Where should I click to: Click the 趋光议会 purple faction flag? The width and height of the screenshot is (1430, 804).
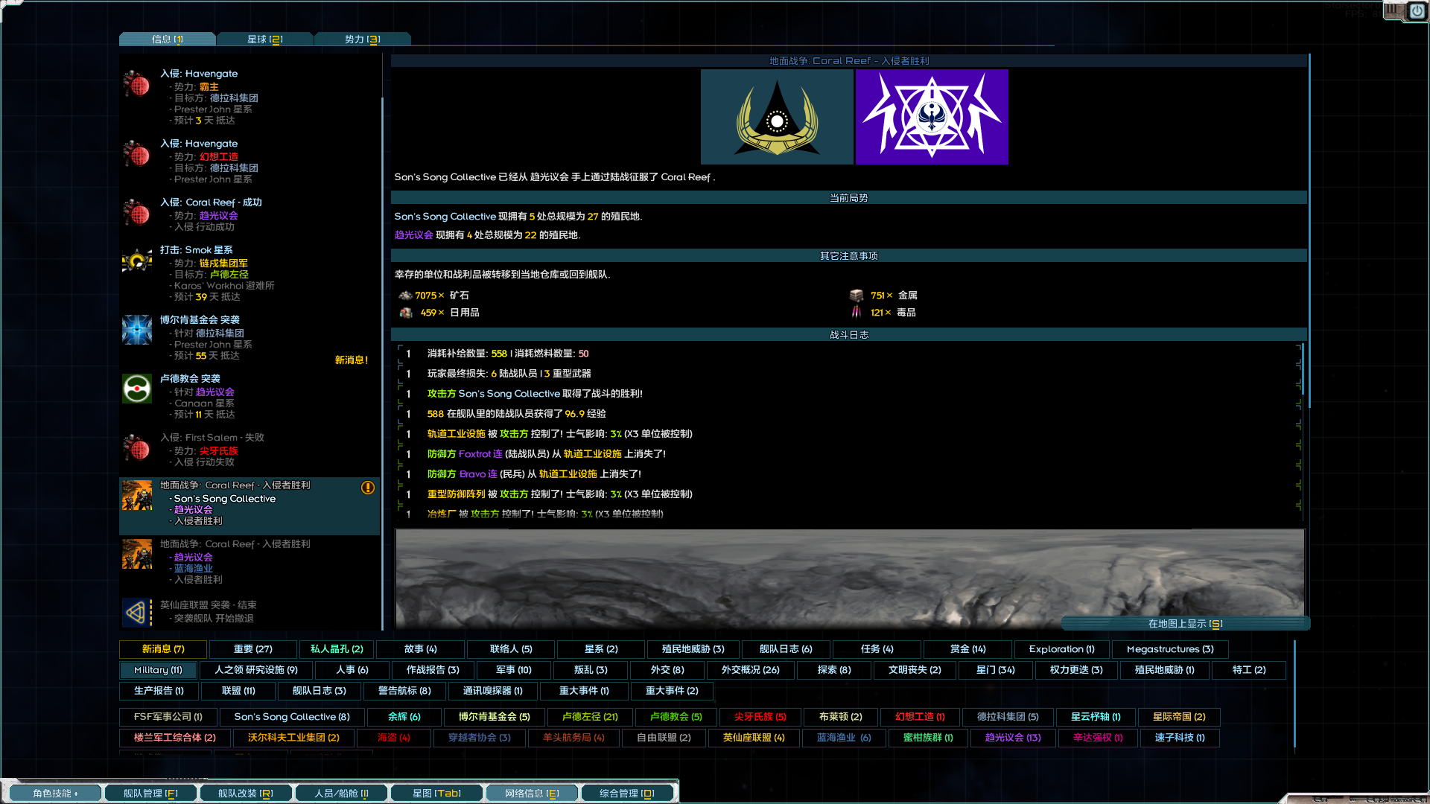pos(932,117)
